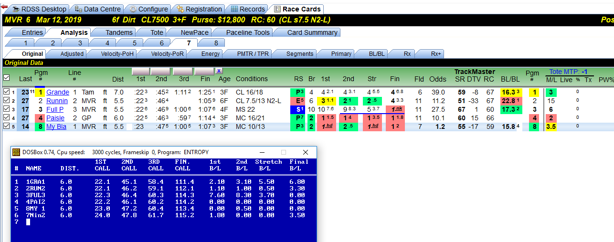Click the Tote MTP link
The height and width of the screenshot is (242, 614).
(568, 72)
